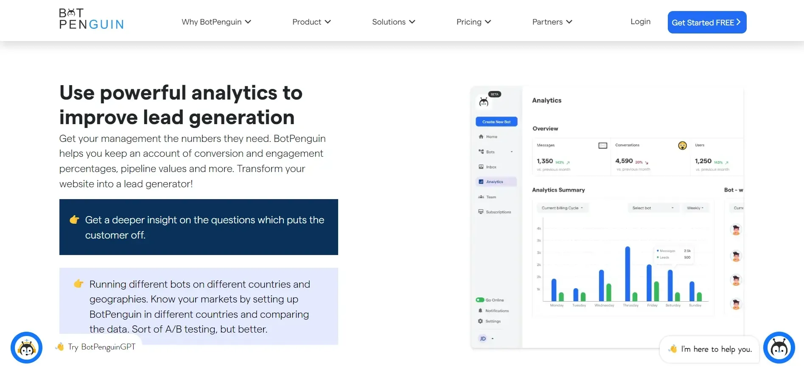Open Settings via the gear icon
The image size is (804, 369).
pyautogui.click(x=480, y=321)
